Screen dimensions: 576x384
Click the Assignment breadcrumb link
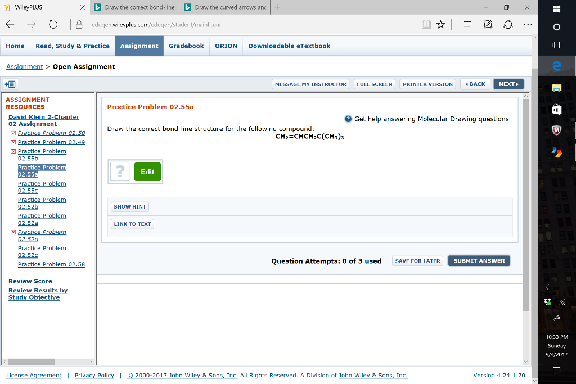coord(25,66)
